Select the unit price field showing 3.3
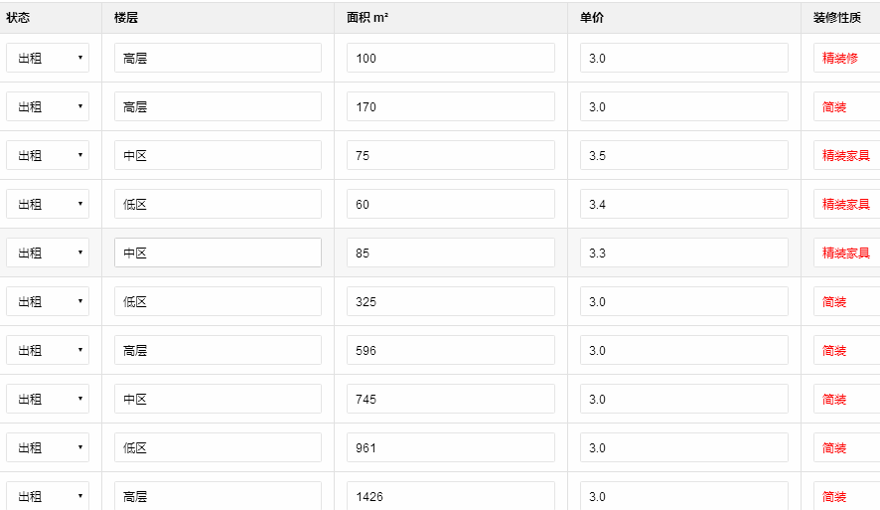Viewport: 880px width, 510px height. coord(683,254)
